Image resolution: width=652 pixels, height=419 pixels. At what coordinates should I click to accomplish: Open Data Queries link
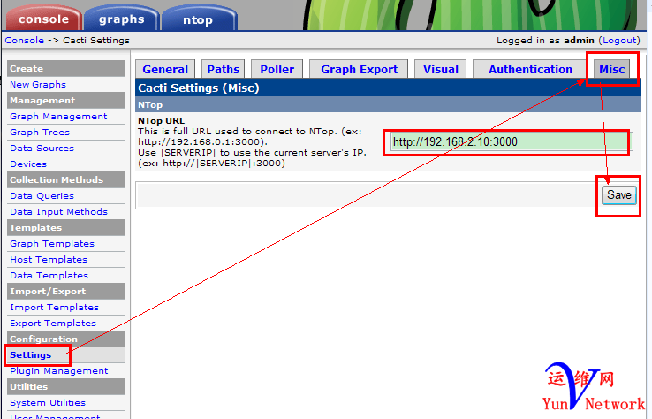(x=42, y=196)
